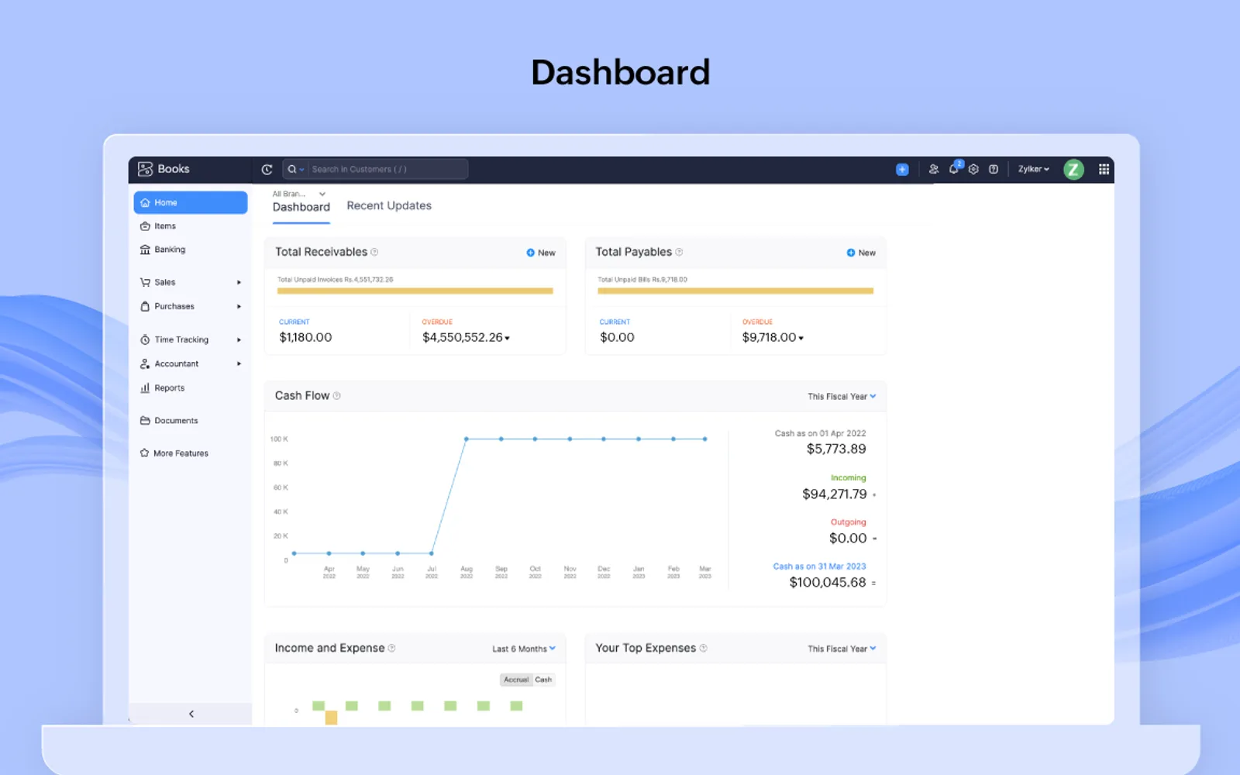
Task: Click the Time Tracking clock icon
Action: [x=145, y=340]
